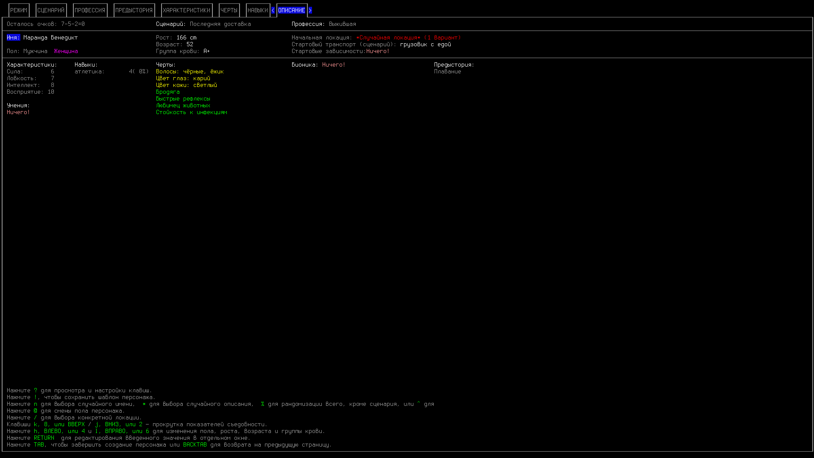The height and width of the screenshot is (458, 814).
Task: Toggle character gender to Мужчина
Action: 35,51
